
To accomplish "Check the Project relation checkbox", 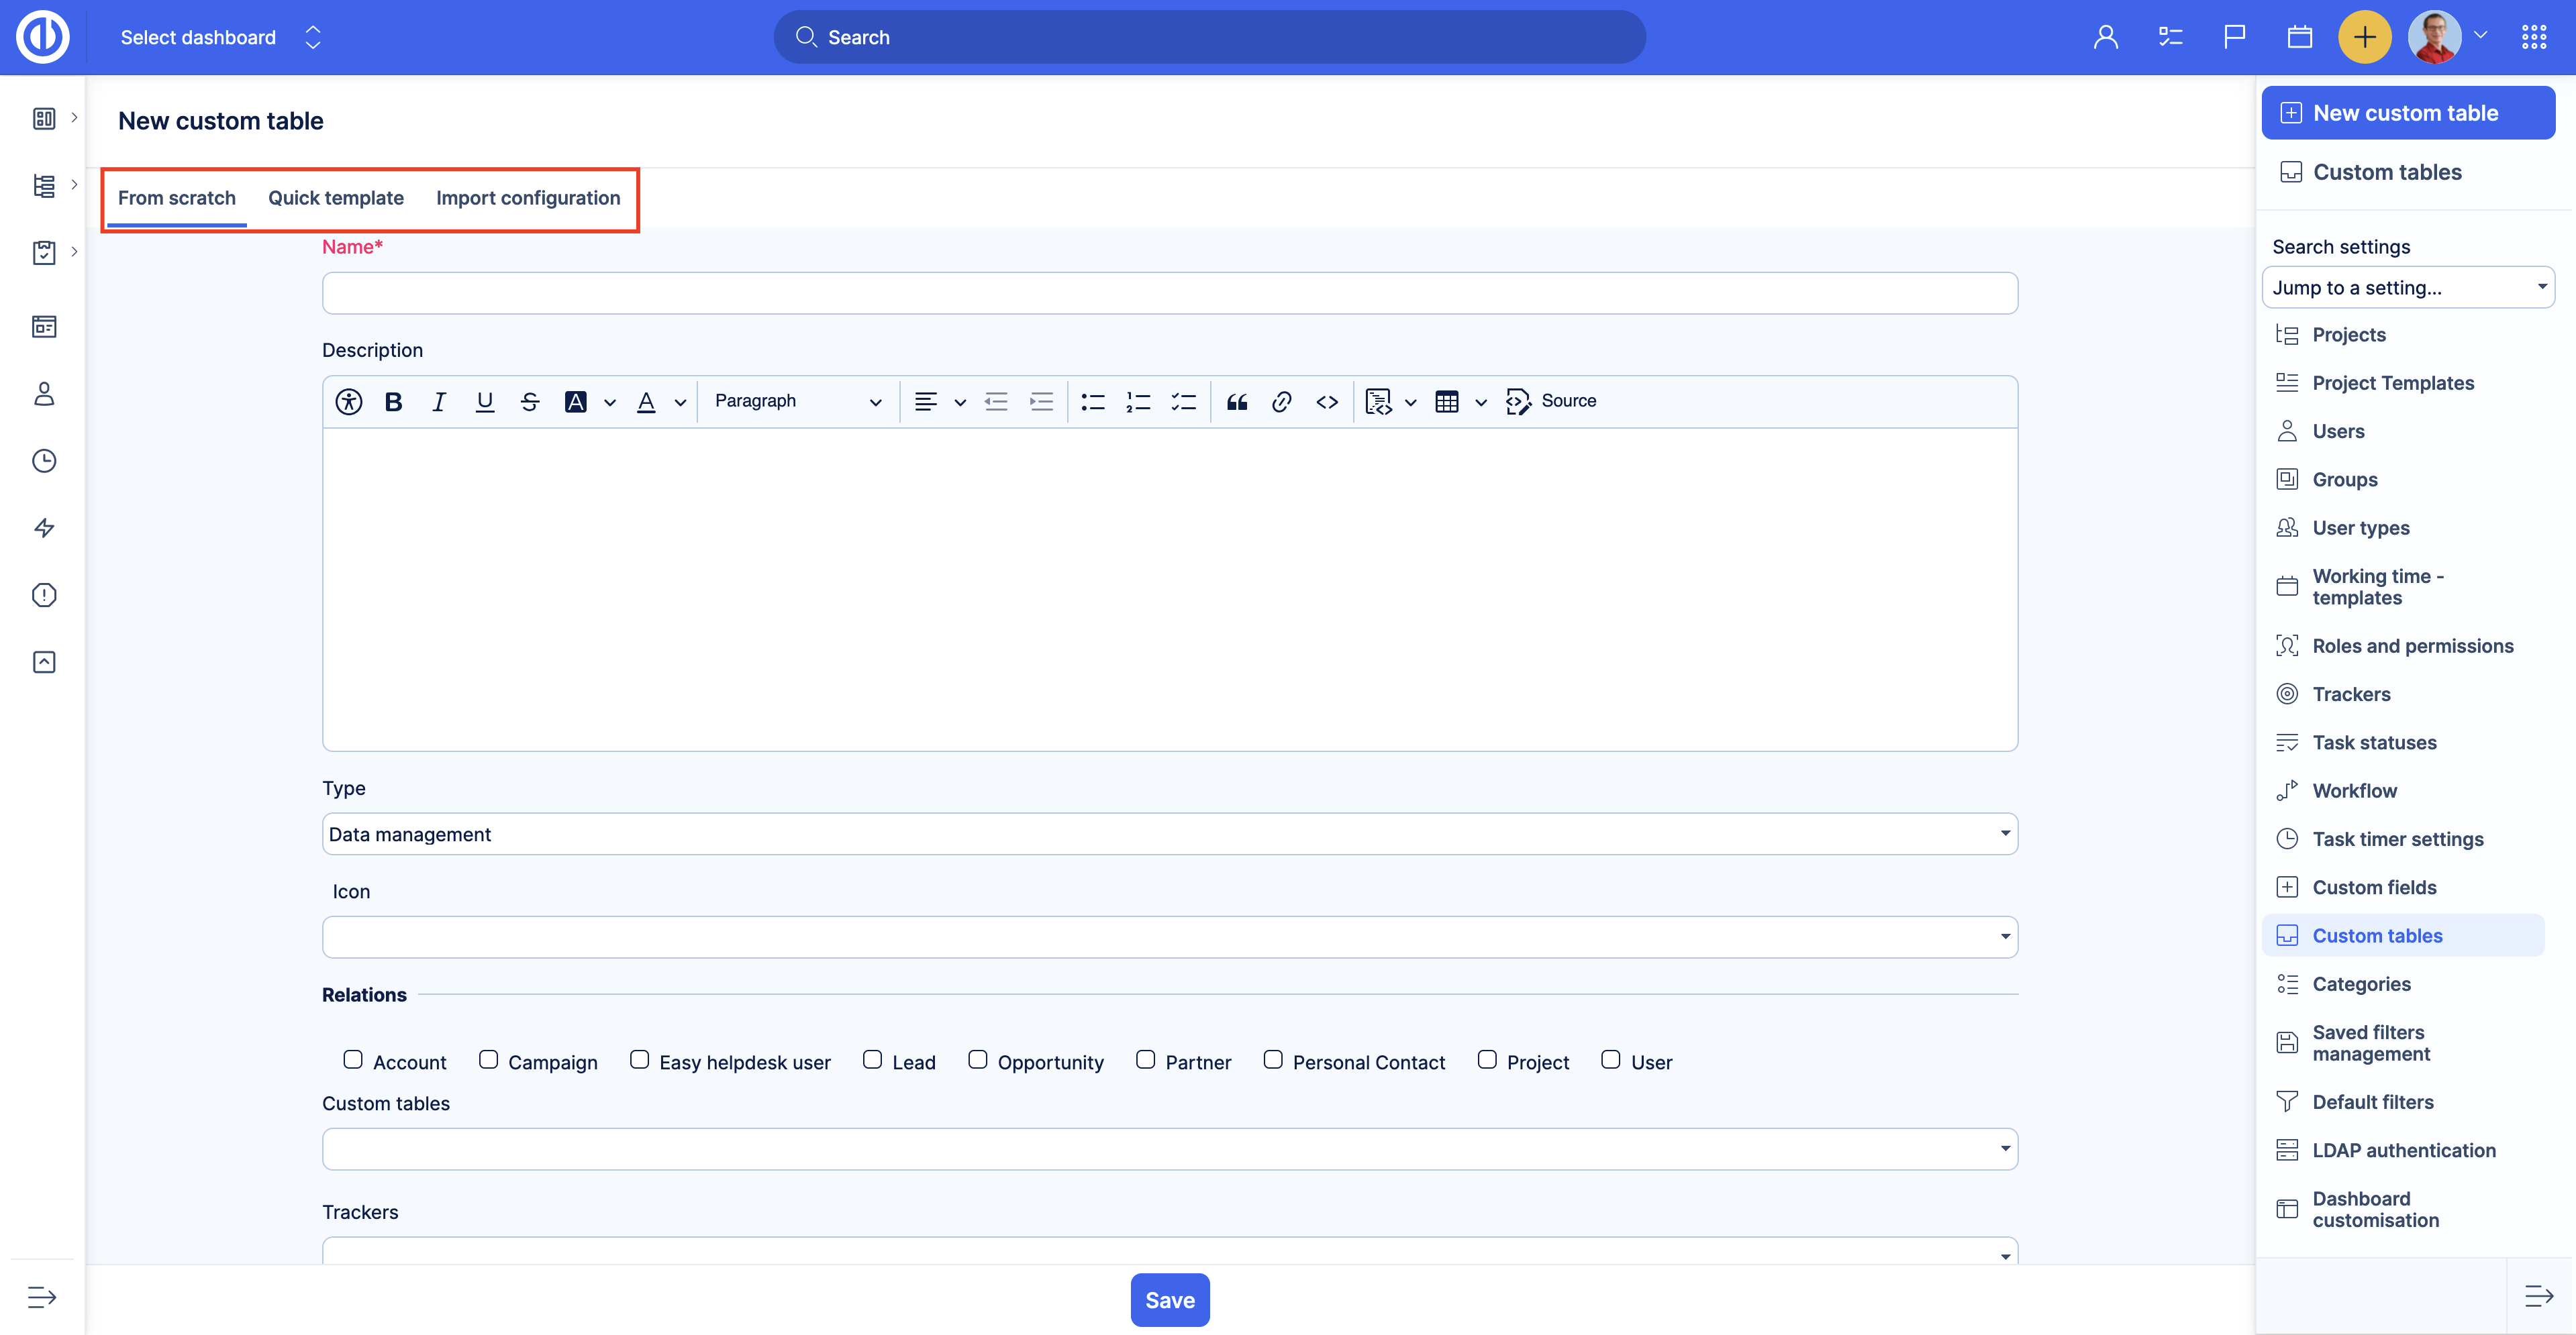I will pos(1487,1059).
